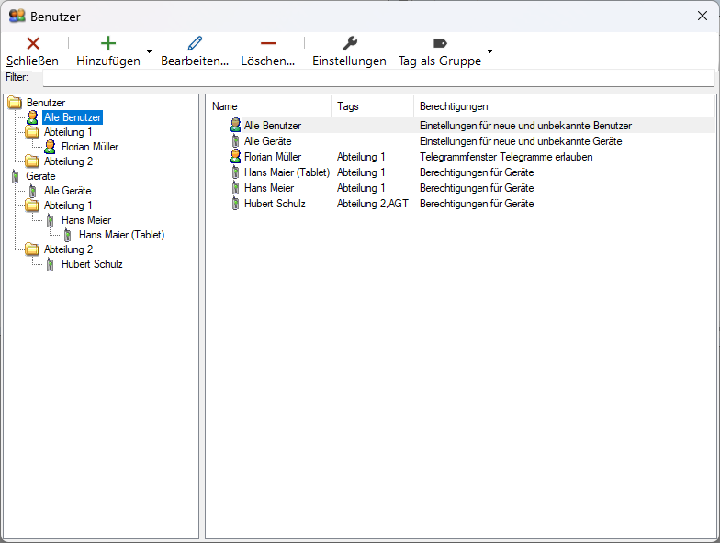Select Abteilung 1 folder under Geräte
720x543 pixels.
point(68,205)
